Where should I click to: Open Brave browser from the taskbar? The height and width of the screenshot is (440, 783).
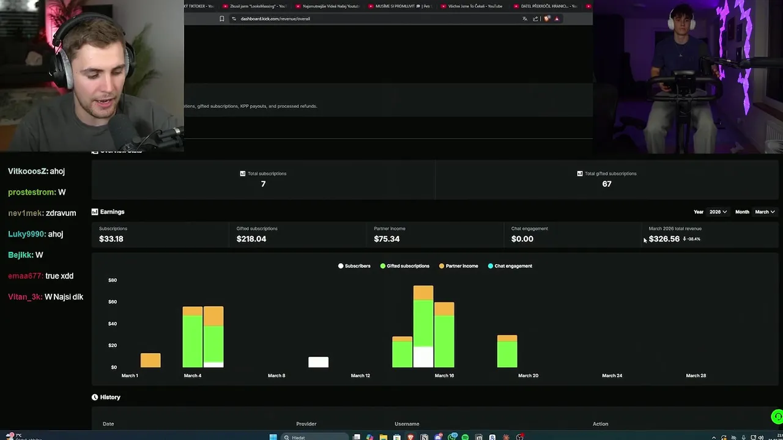coord(410,437)
